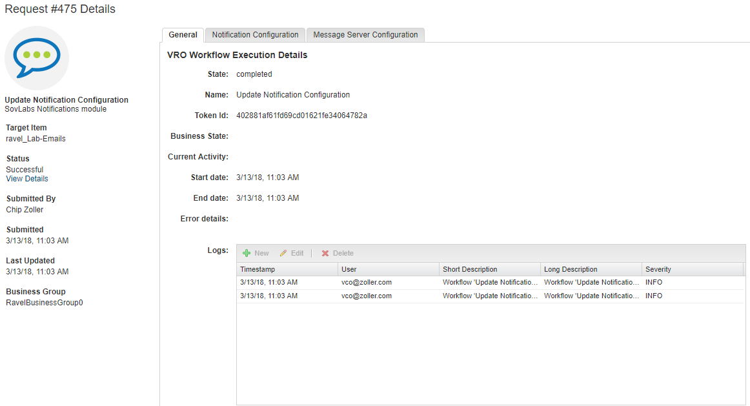Viewport: 750px width, 406px height.
Task: Open the Notification Configuration tab
Action: [255, 35]
